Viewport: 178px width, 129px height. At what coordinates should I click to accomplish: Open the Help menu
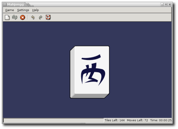tap(35, 10)
